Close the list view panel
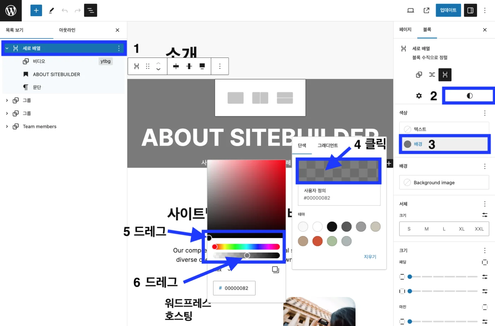The height and width of the screenshot is (326, 495). (117, 30)
